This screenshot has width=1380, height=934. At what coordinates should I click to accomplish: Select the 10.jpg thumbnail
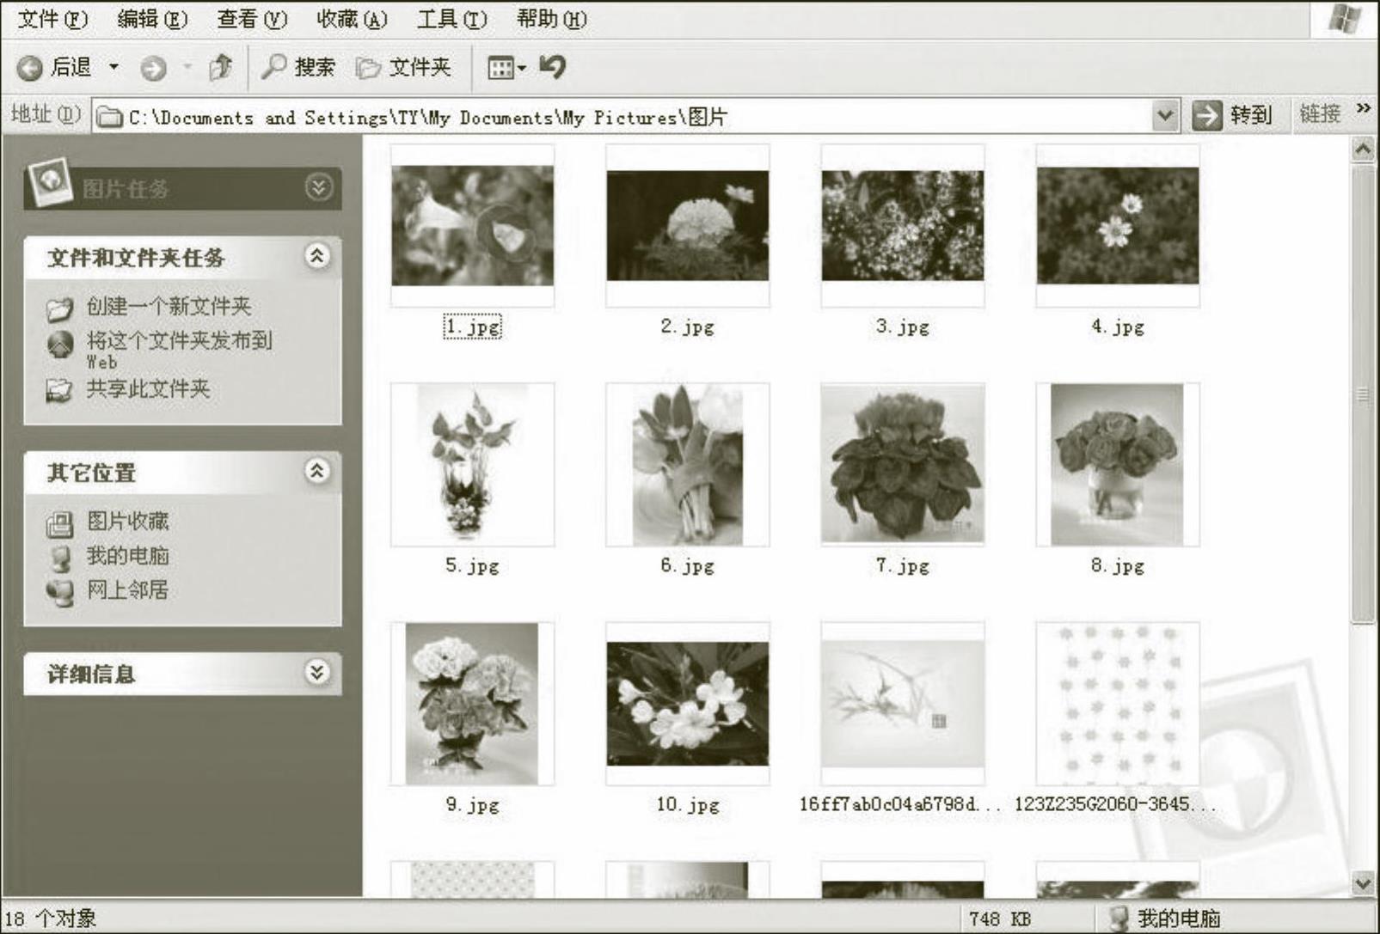point(688,704)
